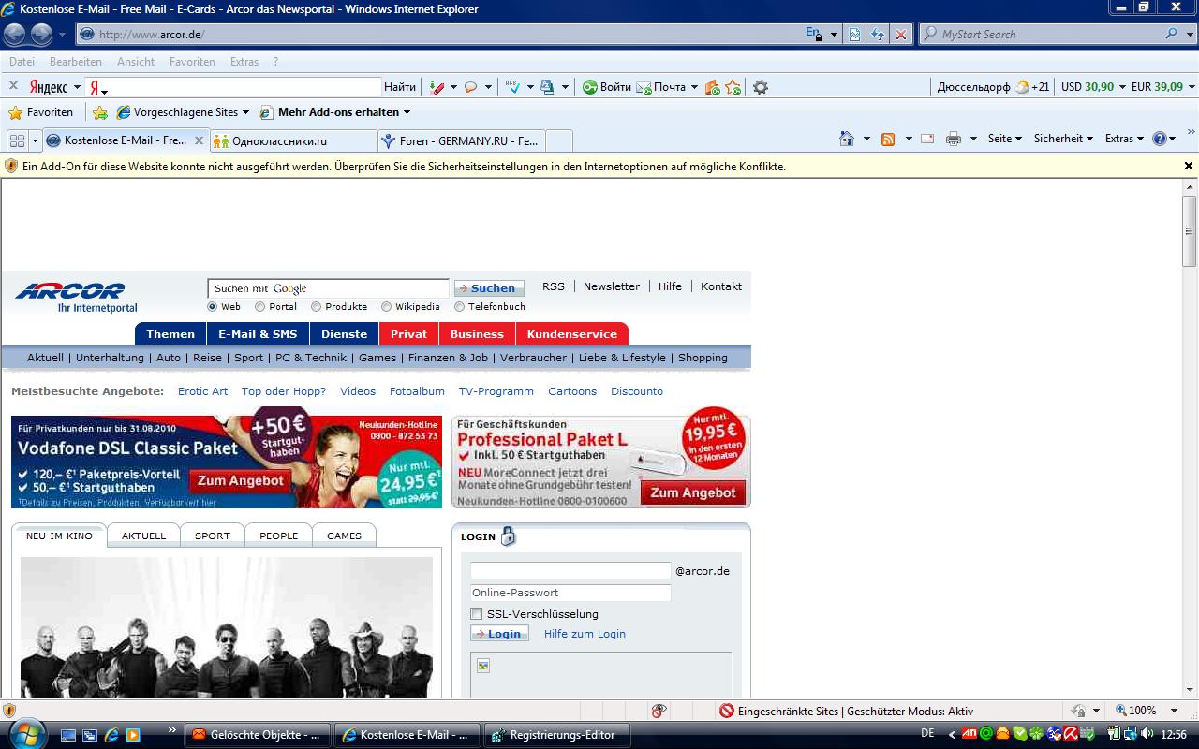The width and height of the screenshot is (1199, 749).
Task: Select the Produkte search radio button
Action: click(x=316, y=307)
